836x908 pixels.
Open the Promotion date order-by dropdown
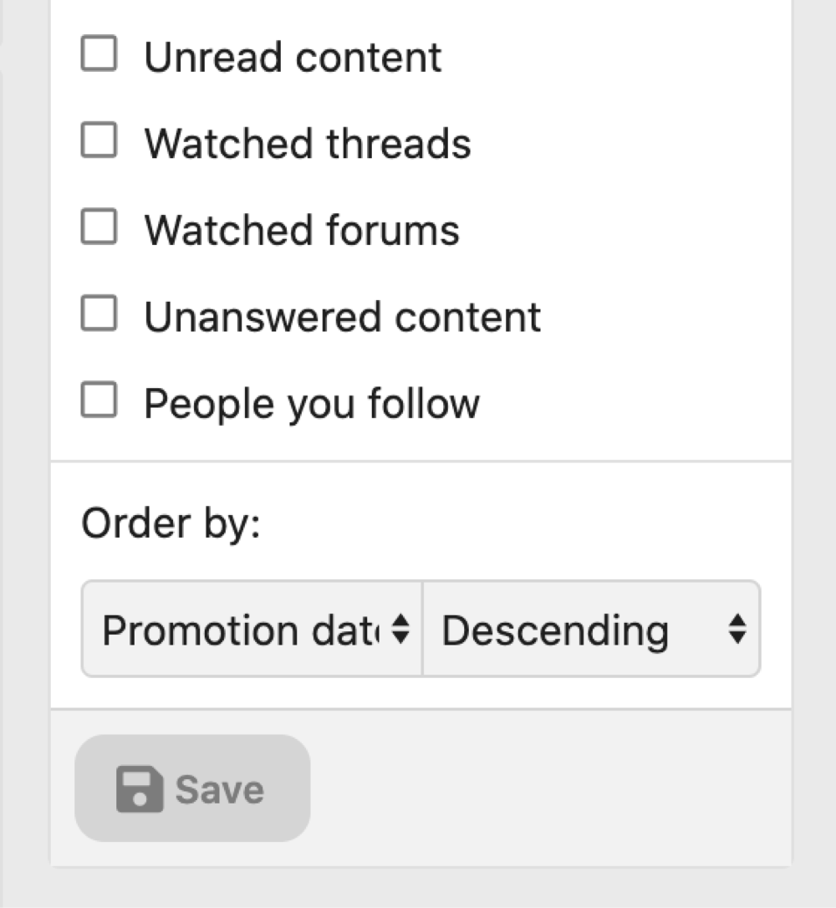point(251,630)
